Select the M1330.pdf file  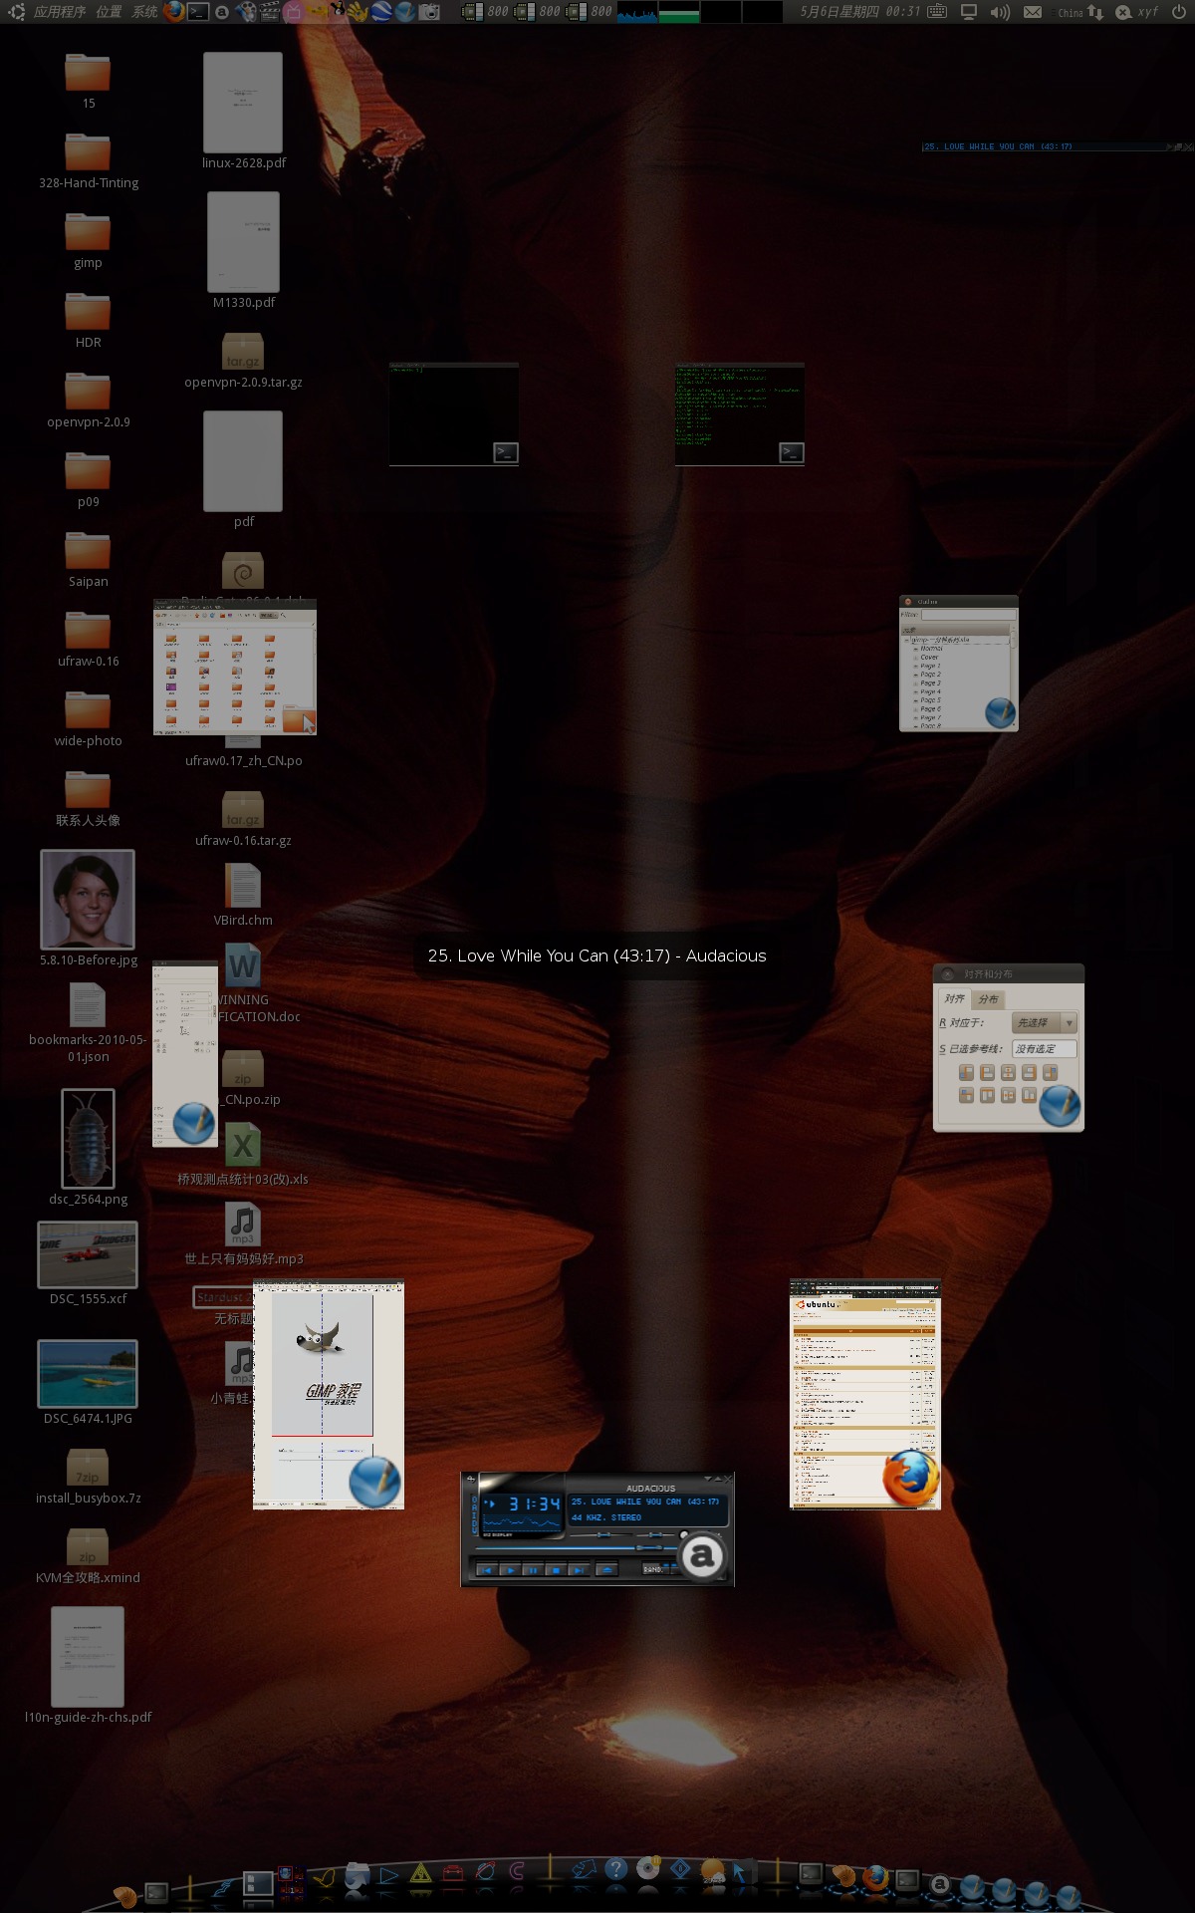point(243,250)
